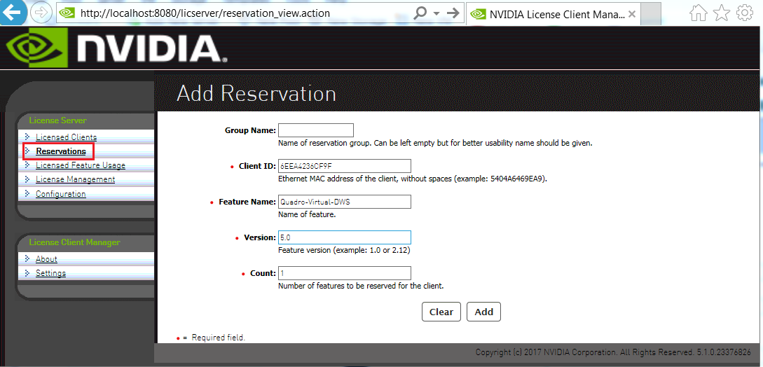Click the go arrow in address bar
This screenshot has height=367, width=763.
click(x=453, y=13)
